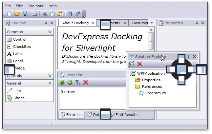Click the Undo arrow icon
212x134 pixels.
pos(70,14)
